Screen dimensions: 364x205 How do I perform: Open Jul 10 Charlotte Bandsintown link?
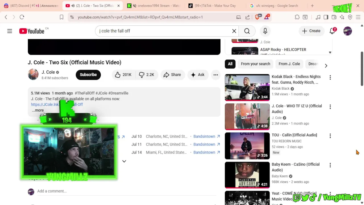click(206, 136)
